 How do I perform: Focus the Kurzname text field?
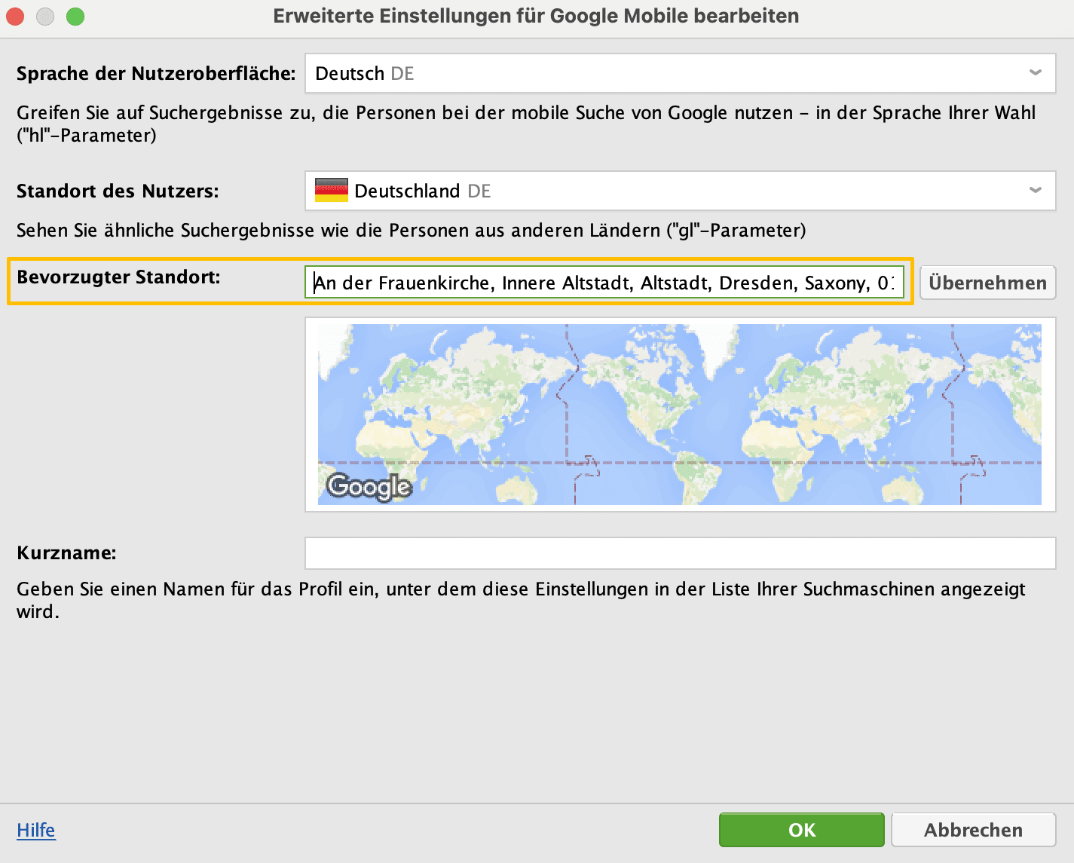click(680, 553)
